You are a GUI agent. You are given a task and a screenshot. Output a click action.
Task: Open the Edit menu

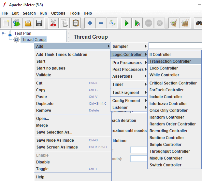click(15, 13)
